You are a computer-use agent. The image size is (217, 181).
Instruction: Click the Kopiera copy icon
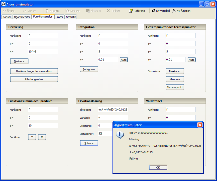(67, 11)
